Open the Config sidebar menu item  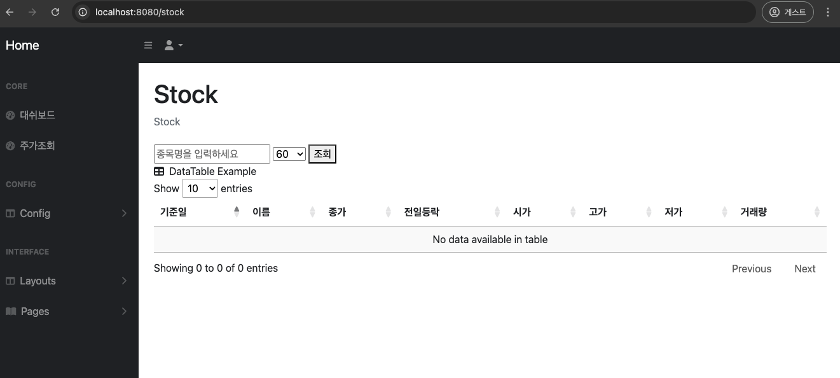(x=69, y=213)
